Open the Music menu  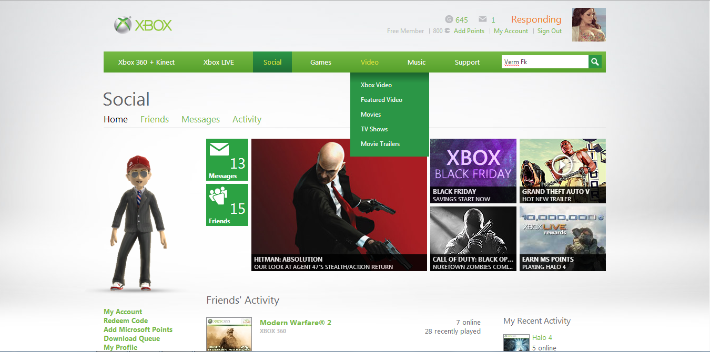(x=417, y=62)
